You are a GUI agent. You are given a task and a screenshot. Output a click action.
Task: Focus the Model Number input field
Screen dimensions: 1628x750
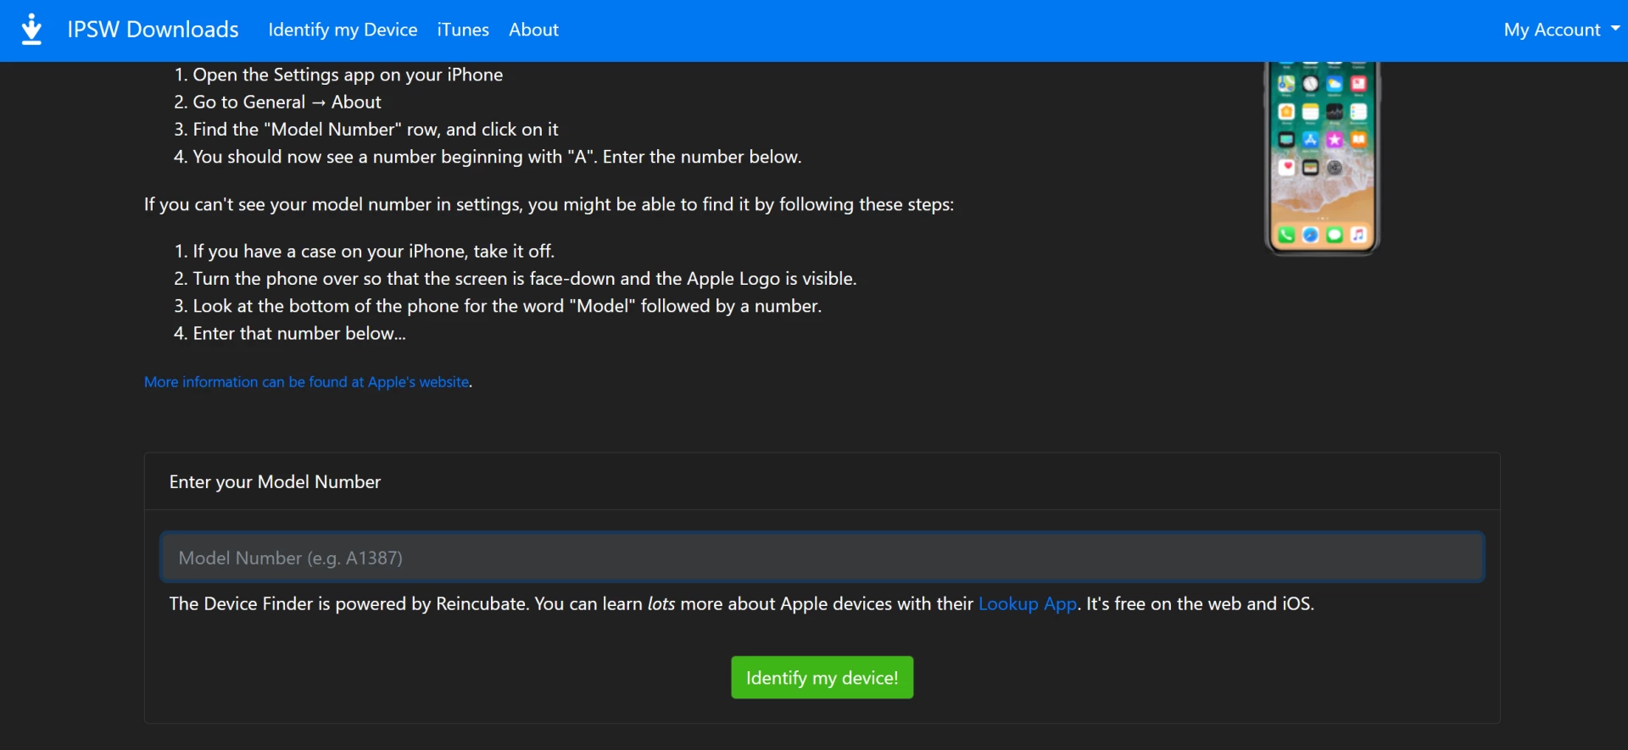click(x=822, y=558)
